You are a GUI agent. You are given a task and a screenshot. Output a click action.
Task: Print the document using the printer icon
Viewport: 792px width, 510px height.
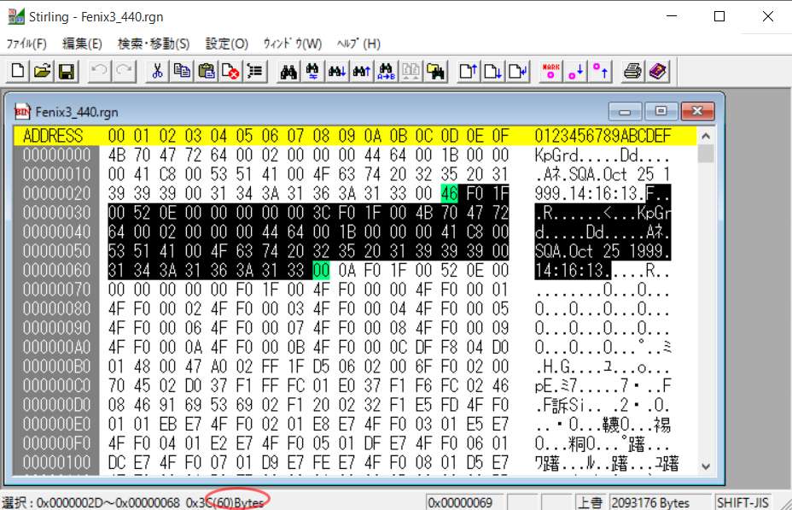coord(632,72)
